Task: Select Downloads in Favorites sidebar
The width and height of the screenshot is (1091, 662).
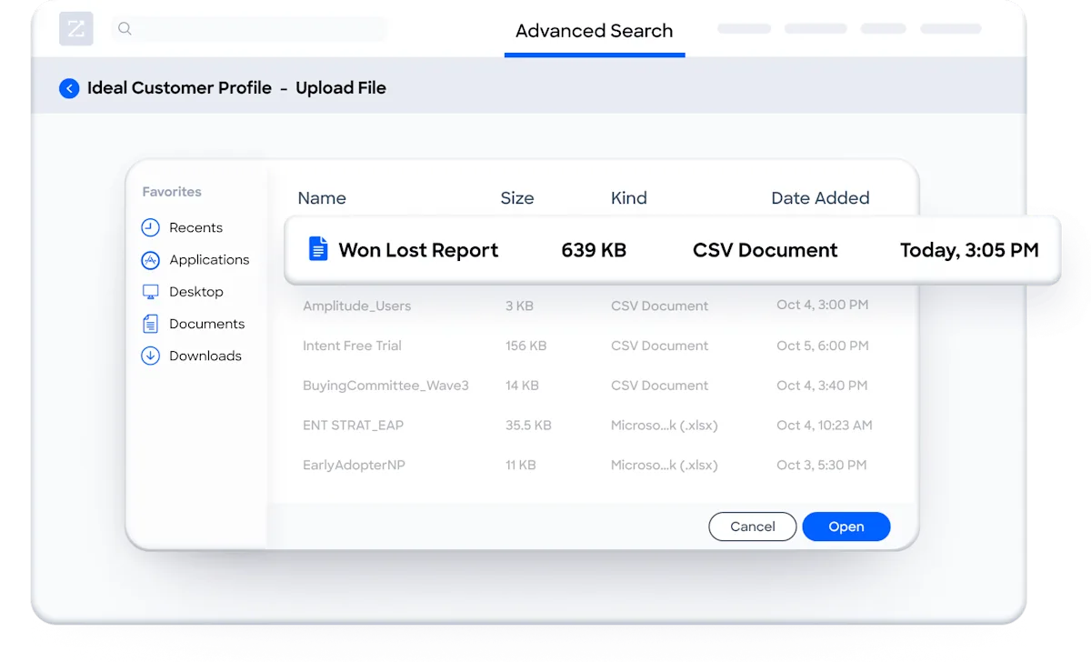Action: click(x=192, y=356)
